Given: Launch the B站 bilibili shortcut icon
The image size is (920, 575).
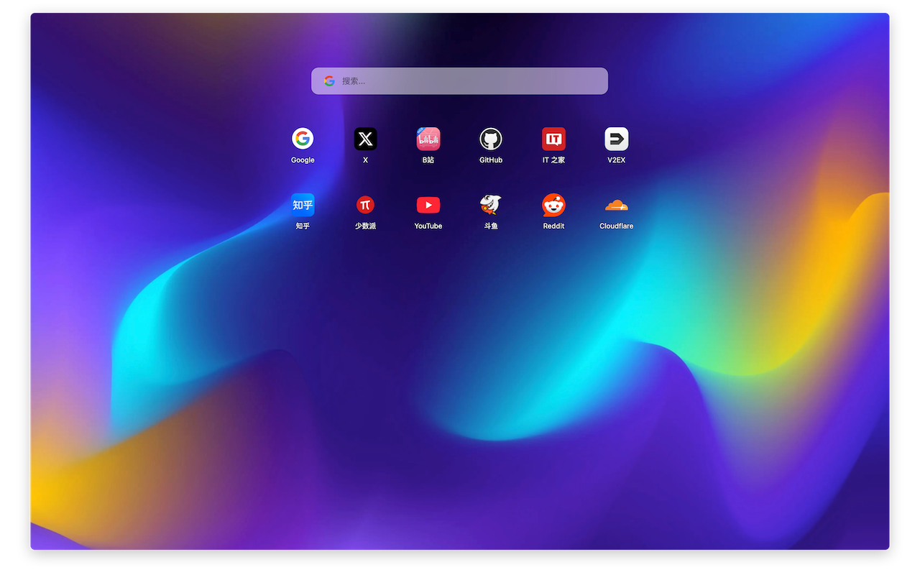Looking at the screenshot, I should (428, 139).
